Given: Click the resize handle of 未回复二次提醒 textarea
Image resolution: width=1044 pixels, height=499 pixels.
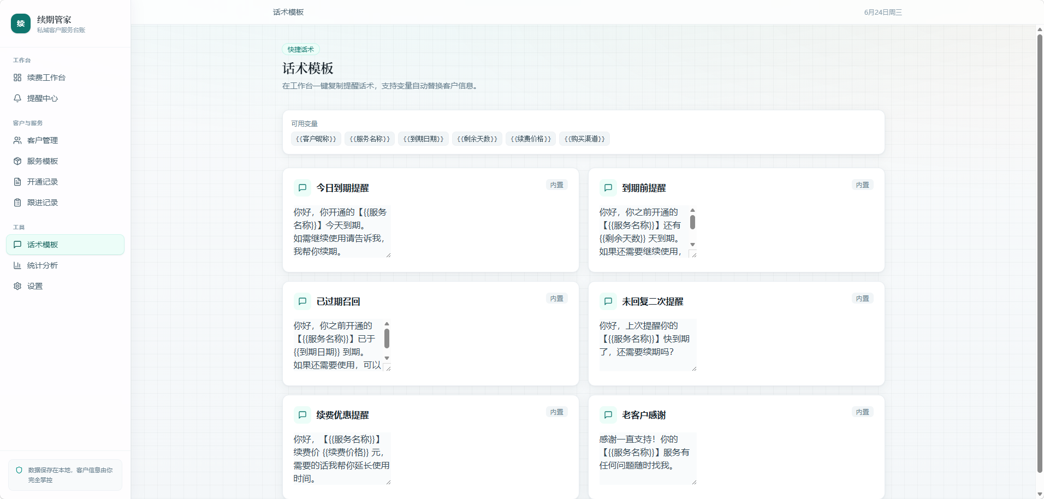Looking at the screenshot, I should (x=694, y=369).
